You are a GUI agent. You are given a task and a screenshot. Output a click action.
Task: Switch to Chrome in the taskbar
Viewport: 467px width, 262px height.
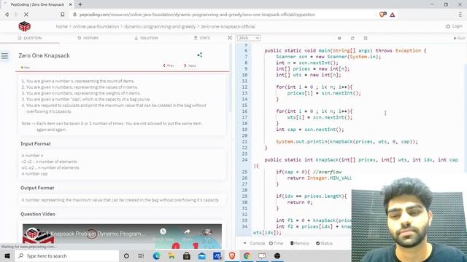click(247, 255)
